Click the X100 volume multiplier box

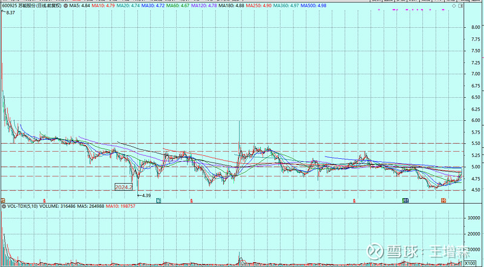point(471,262)
